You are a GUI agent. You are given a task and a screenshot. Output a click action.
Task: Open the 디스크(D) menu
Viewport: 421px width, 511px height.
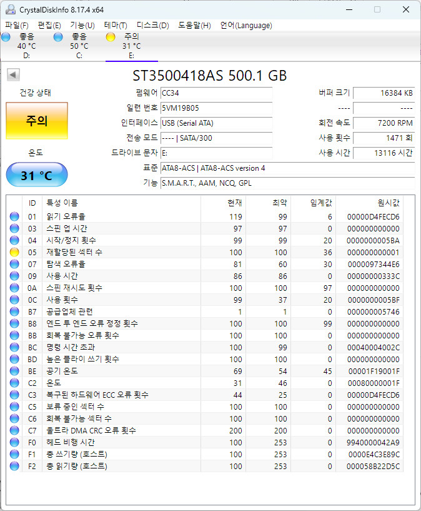pos(152,26)
